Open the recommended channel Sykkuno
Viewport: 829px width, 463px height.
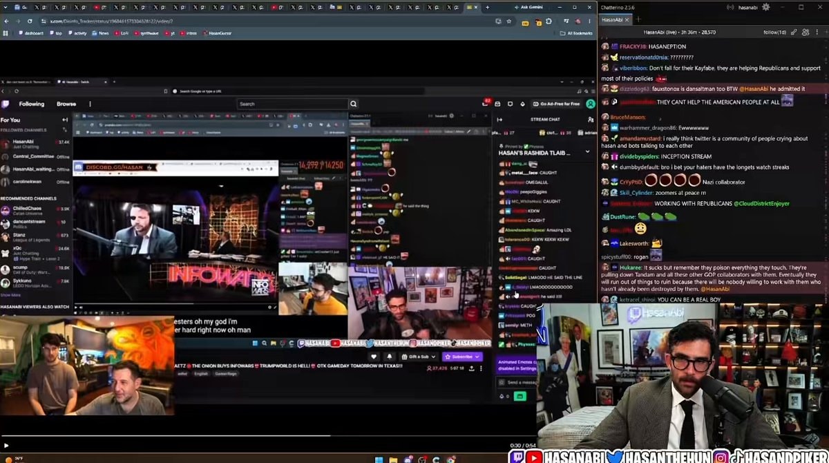pyautogui.click(x=35, y=283)
